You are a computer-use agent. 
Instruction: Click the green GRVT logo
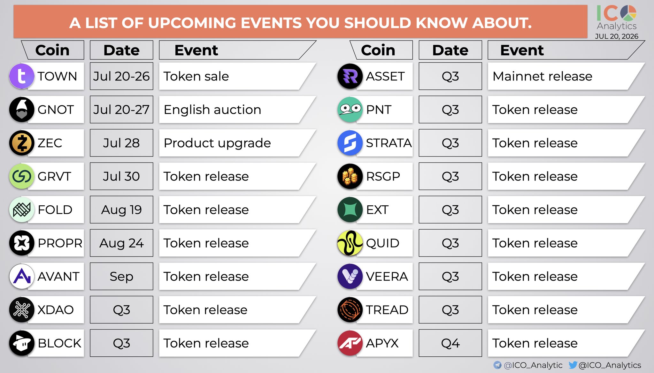pos(22,176)
